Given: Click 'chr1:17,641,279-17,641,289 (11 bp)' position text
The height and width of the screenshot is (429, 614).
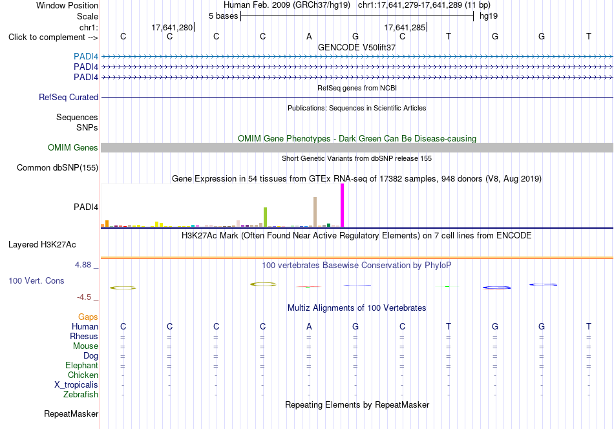Looking at the screenshot, I should pos(424,5).
